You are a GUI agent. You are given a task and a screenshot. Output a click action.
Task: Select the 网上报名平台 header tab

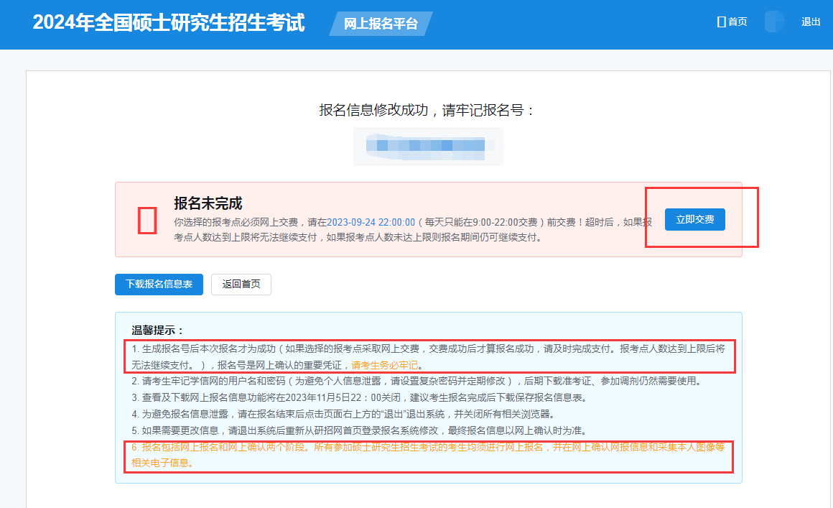point(381,24)
